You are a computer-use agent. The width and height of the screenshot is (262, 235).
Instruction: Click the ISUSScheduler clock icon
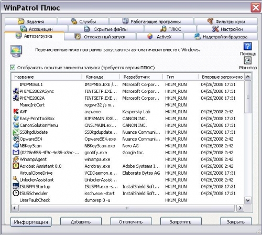(16, 193)
